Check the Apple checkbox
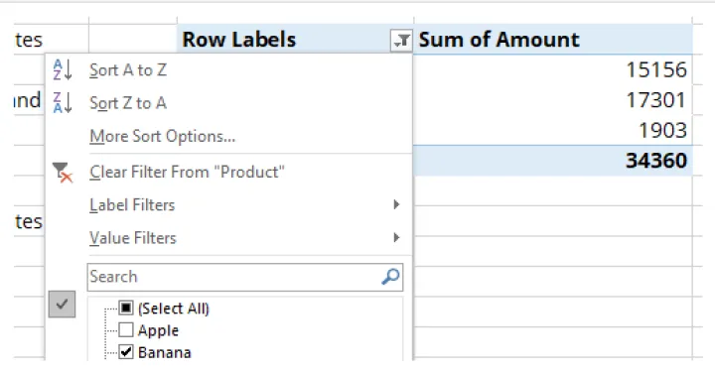The height and width of the screenshot is (373, 715). tap(126, 329)
